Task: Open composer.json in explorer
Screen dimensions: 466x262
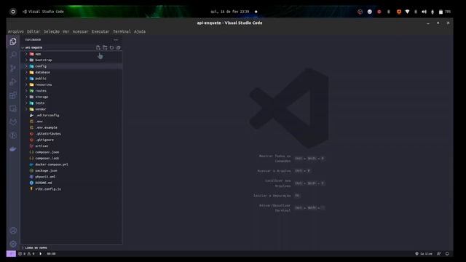Action: 71,152
